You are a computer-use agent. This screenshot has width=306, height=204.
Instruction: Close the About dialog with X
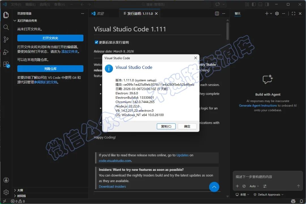pos(195,58)
